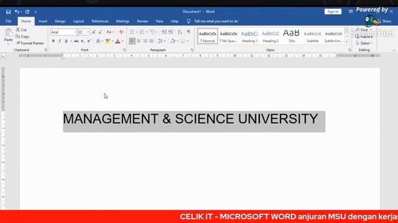398x223 pixels.
Task: Open the Arial font name dropdown
Action: tap(75, 32)
